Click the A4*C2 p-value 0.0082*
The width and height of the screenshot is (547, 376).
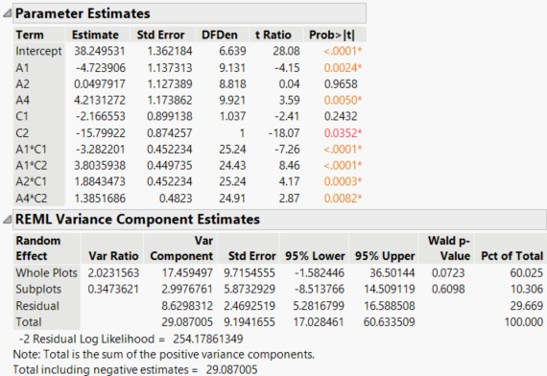[x=343, y=199]
